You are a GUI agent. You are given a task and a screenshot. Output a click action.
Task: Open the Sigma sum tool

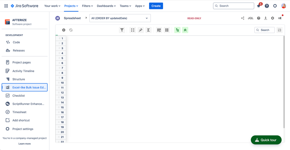point(148,30)
